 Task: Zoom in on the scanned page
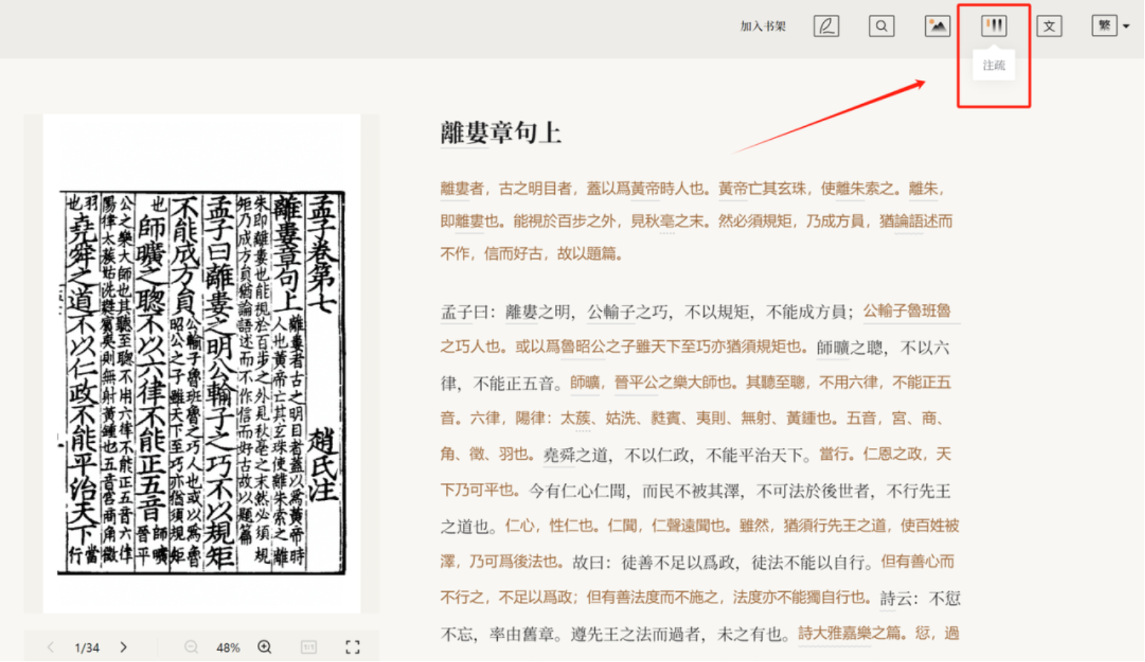coord(265,647)
